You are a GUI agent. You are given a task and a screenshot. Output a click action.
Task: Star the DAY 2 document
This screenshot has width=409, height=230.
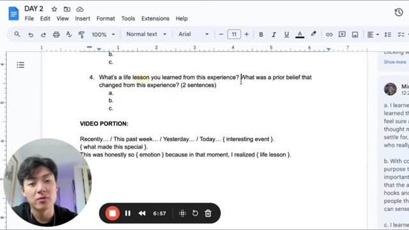click(x=54, y=9)
